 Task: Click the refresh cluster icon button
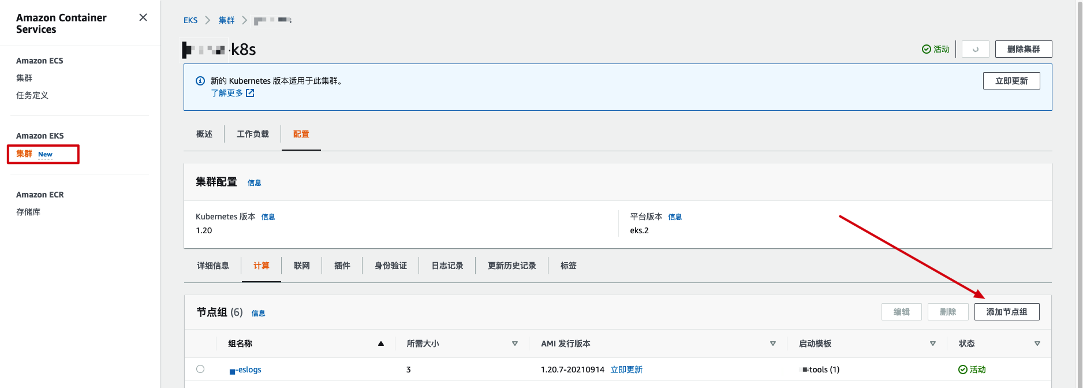pyautogui.click(x=976, y=49)
